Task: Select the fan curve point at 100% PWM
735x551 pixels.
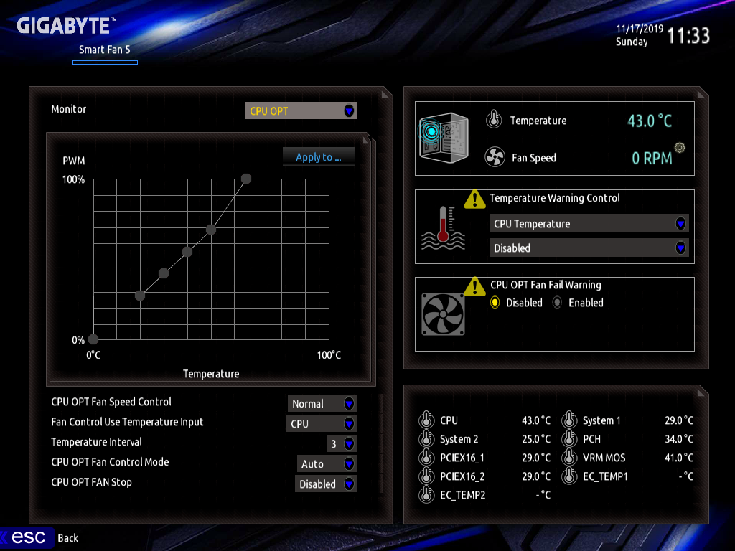Action: click(x=246, y=179)
